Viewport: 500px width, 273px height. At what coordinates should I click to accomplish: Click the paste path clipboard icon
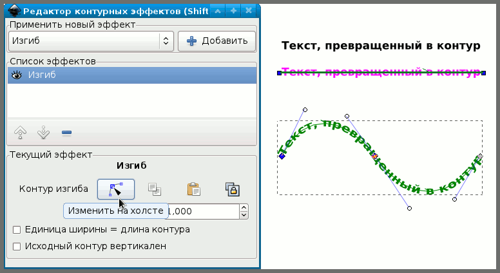pos(193,189)
